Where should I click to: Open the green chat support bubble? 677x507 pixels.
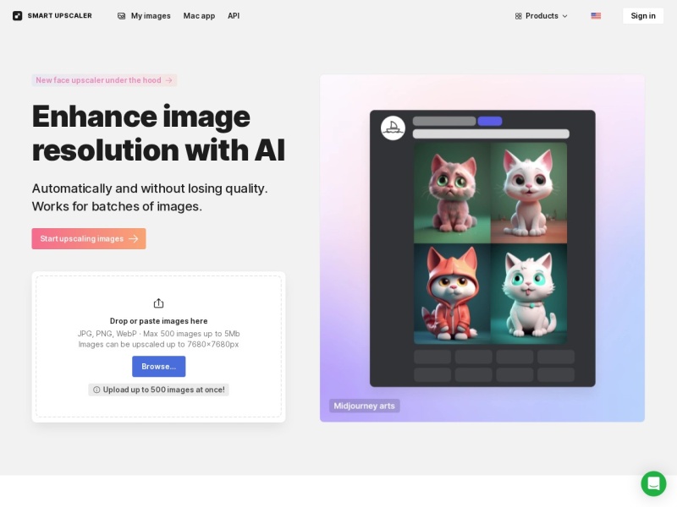(x=653, y=483)
